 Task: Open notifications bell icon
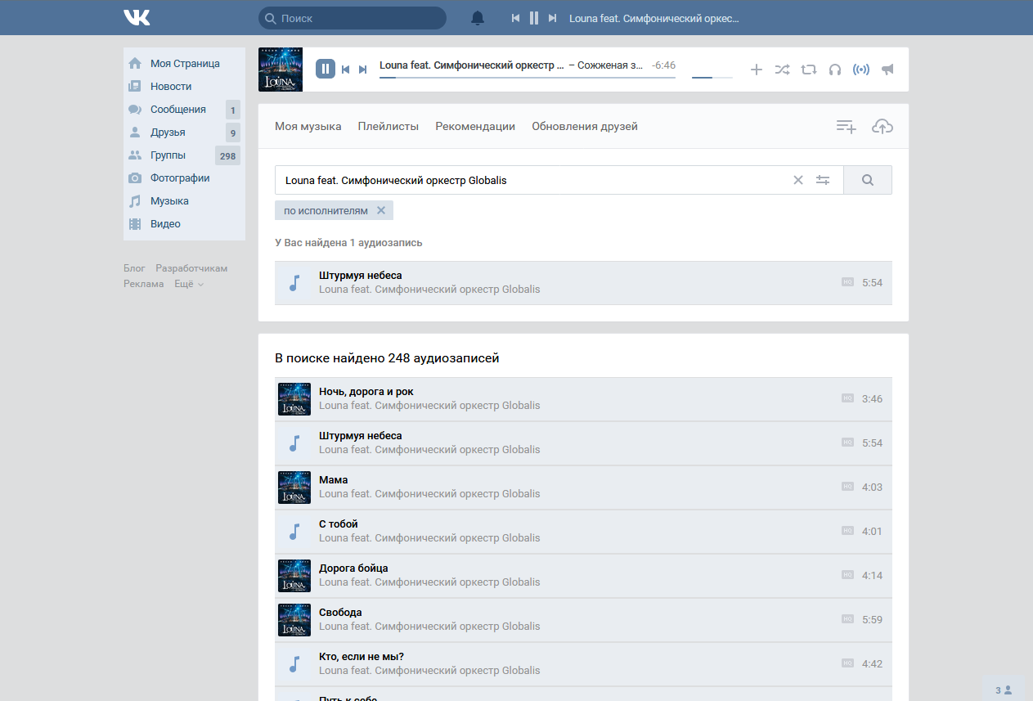click(x=478, y=18)
